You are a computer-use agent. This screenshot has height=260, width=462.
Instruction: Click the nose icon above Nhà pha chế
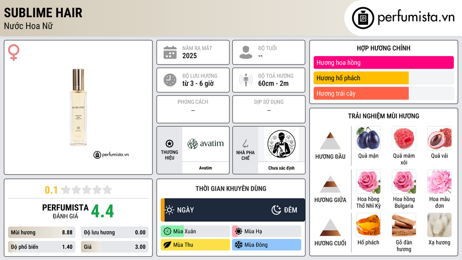(x=245, y=144)
